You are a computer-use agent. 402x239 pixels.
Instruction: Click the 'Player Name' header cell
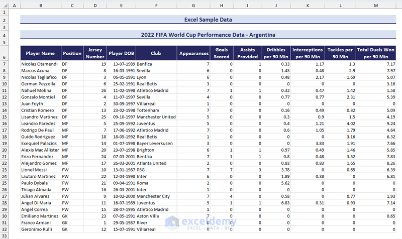[x=41, y=53]
